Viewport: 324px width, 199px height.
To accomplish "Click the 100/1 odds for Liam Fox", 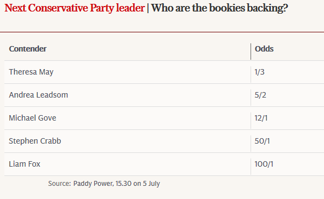I will pos(264,164).
